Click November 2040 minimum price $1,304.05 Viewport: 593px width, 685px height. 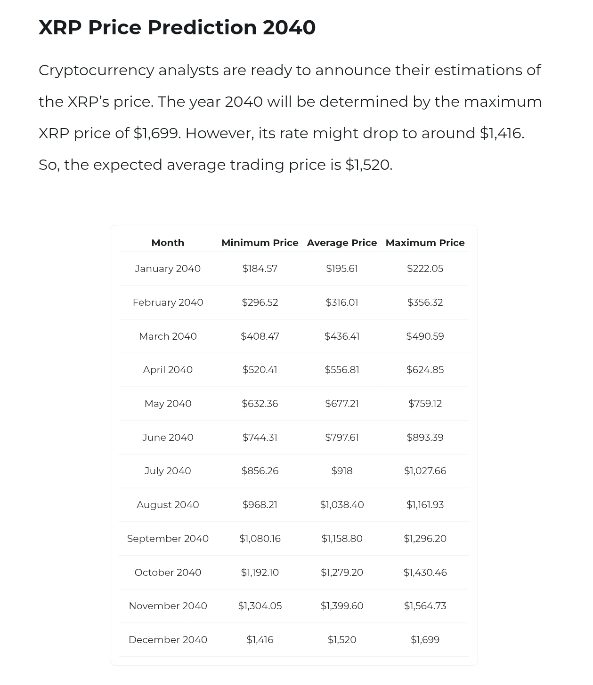(x=260, y=606)
